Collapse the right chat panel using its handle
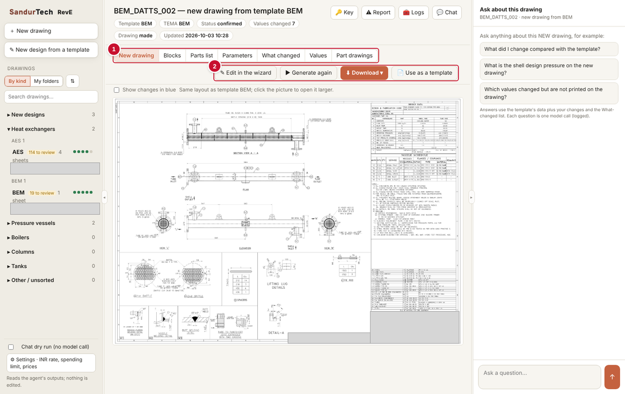The width and height of the screenshot is (625, 394). (x=471, y=197)
